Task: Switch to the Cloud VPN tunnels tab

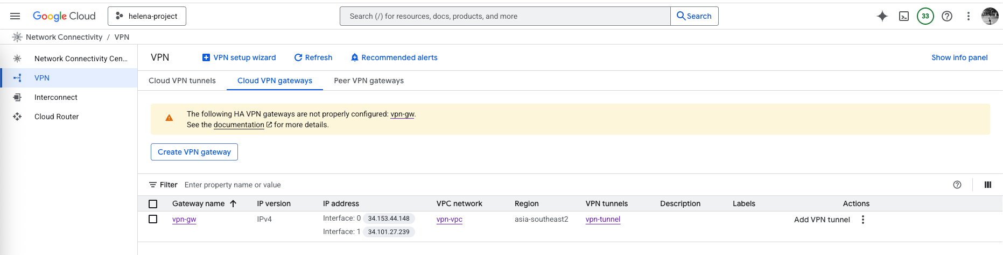Action: 182,81
